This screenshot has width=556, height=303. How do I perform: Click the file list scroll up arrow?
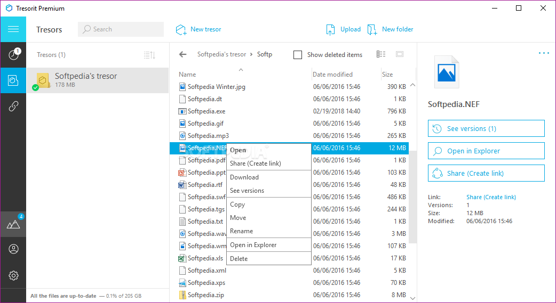[x=413, y=85]
